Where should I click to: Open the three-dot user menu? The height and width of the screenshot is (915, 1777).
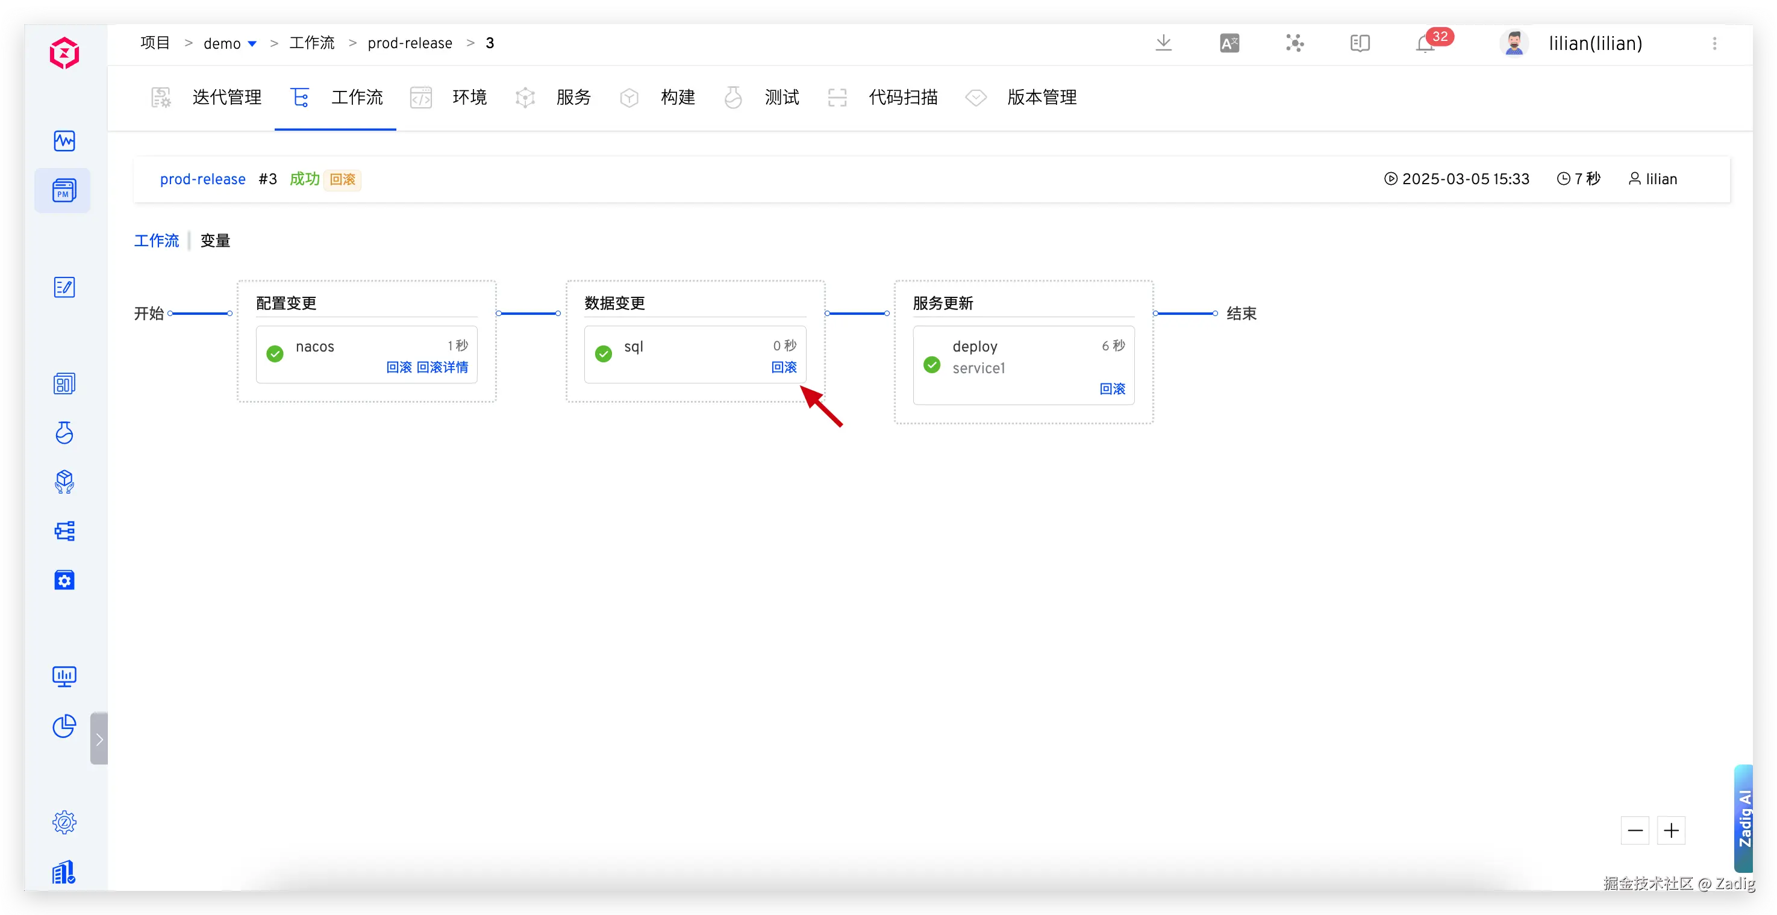pyautogui.click(x=1714, y=43)
